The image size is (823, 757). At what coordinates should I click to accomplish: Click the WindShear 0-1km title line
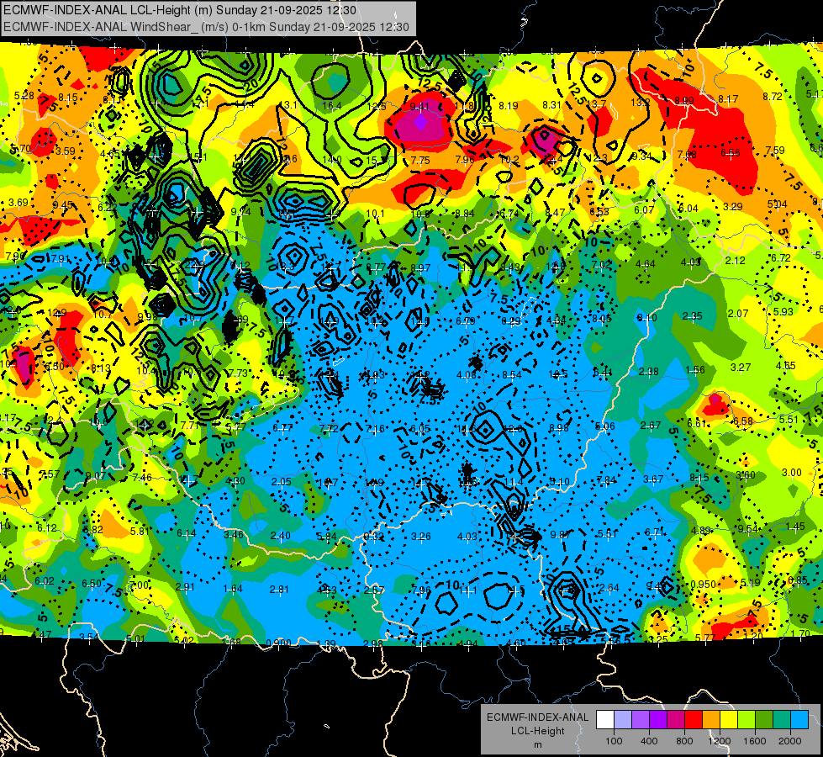[x=206, y=27]
